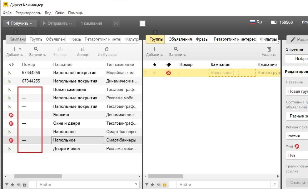Sort campaigns by Номер column
This screenshot has width=308, height=189.
(x=28, y=64)
